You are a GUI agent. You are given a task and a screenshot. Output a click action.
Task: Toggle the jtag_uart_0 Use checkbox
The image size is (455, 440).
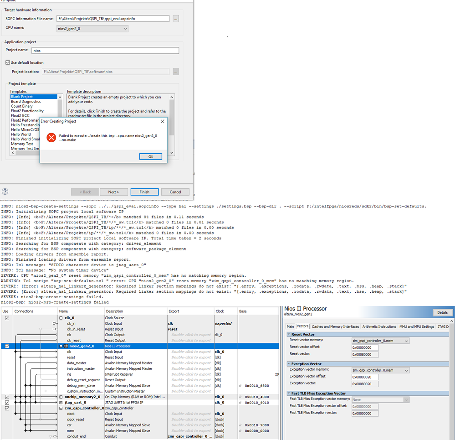pyautogui.click(x=7, y=403)
